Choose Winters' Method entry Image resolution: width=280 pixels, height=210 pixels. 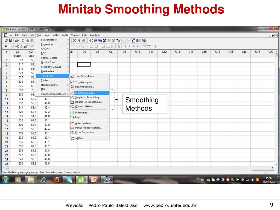click(89, 106)
